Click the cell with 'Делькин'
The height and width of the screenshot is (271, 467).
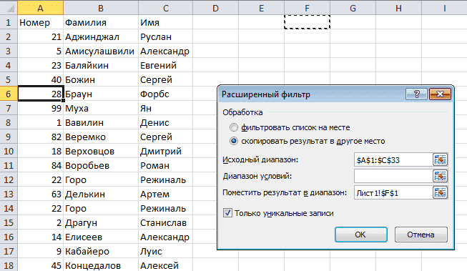[101, 194]
